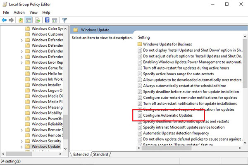This screenshot has height=165, width=248.
Task: Switch to the Standard tab
Action: pos(100,154)
